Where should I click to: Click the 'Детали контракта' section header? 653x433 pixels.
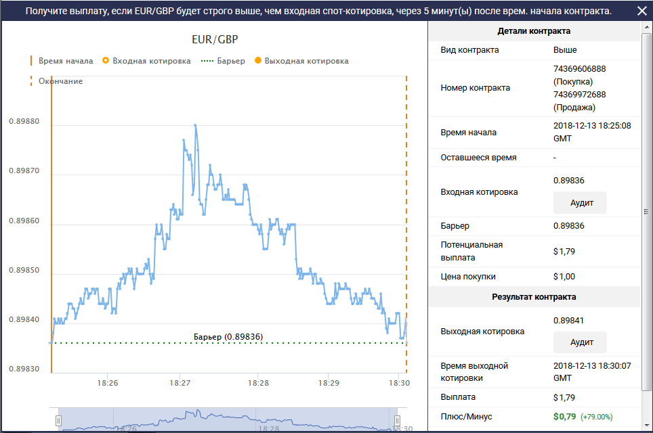point(534,31)
